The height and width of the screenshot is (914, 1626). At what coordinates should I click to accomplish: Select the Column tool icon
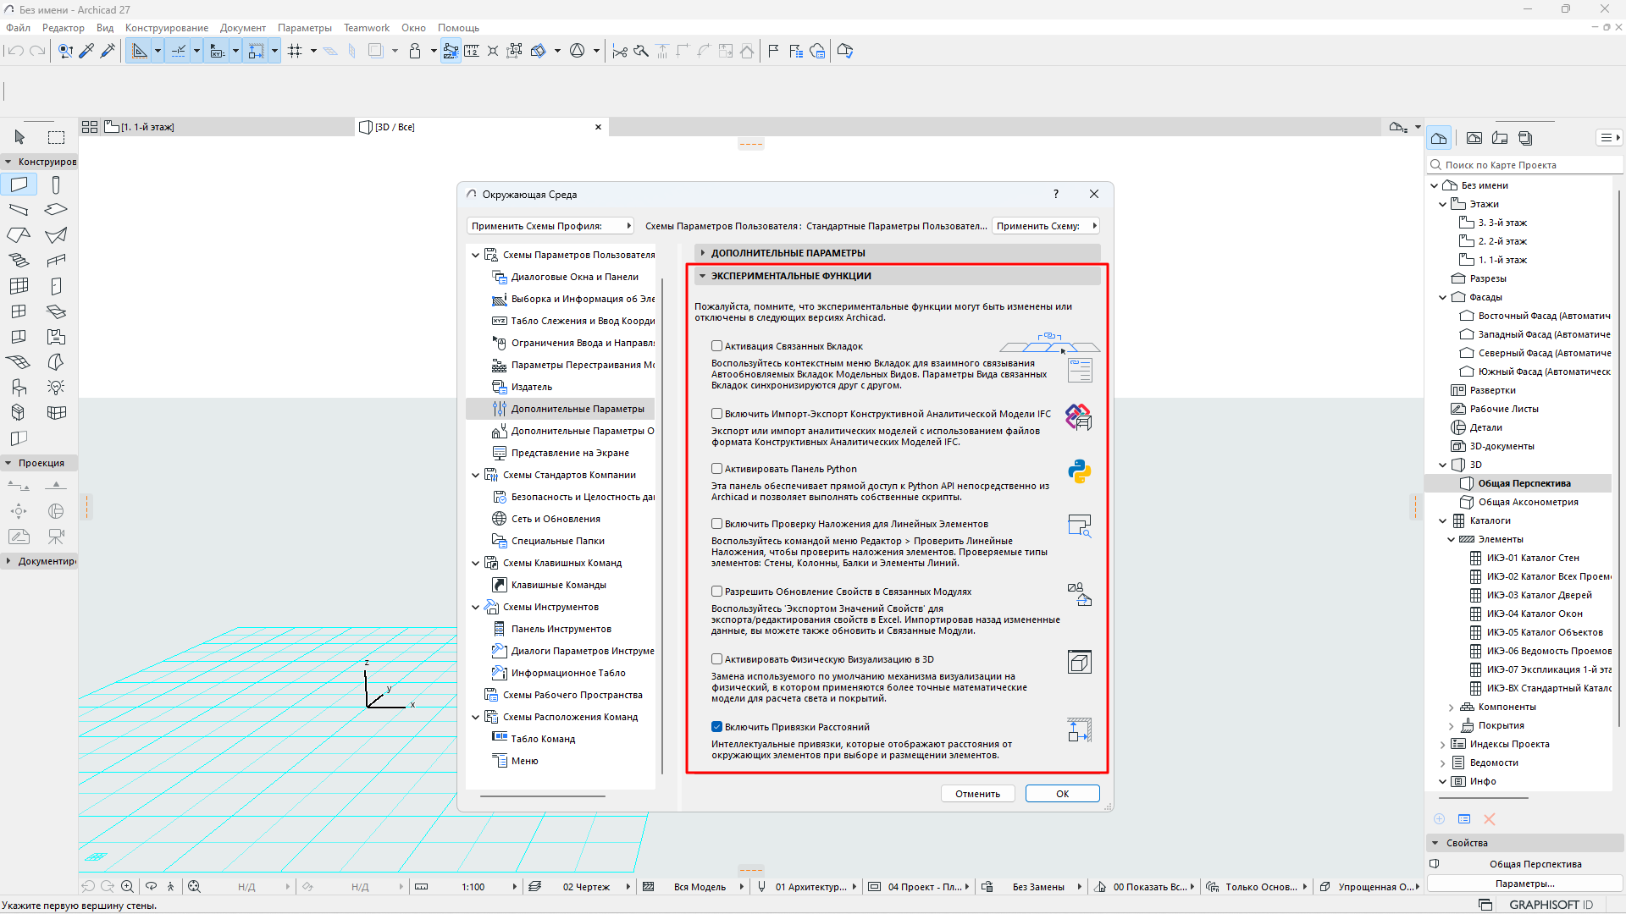[56, 184]
